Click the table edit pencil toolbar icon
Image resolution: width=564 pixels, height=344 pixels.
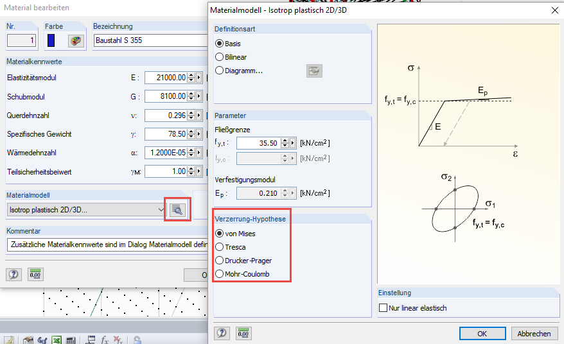(x=8, y=340)
